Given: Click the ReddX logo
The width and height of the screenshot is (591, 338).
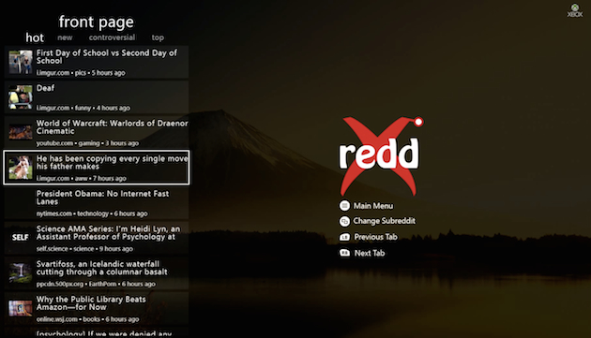Looking at the screenshot, I should [x=381, y=155].
